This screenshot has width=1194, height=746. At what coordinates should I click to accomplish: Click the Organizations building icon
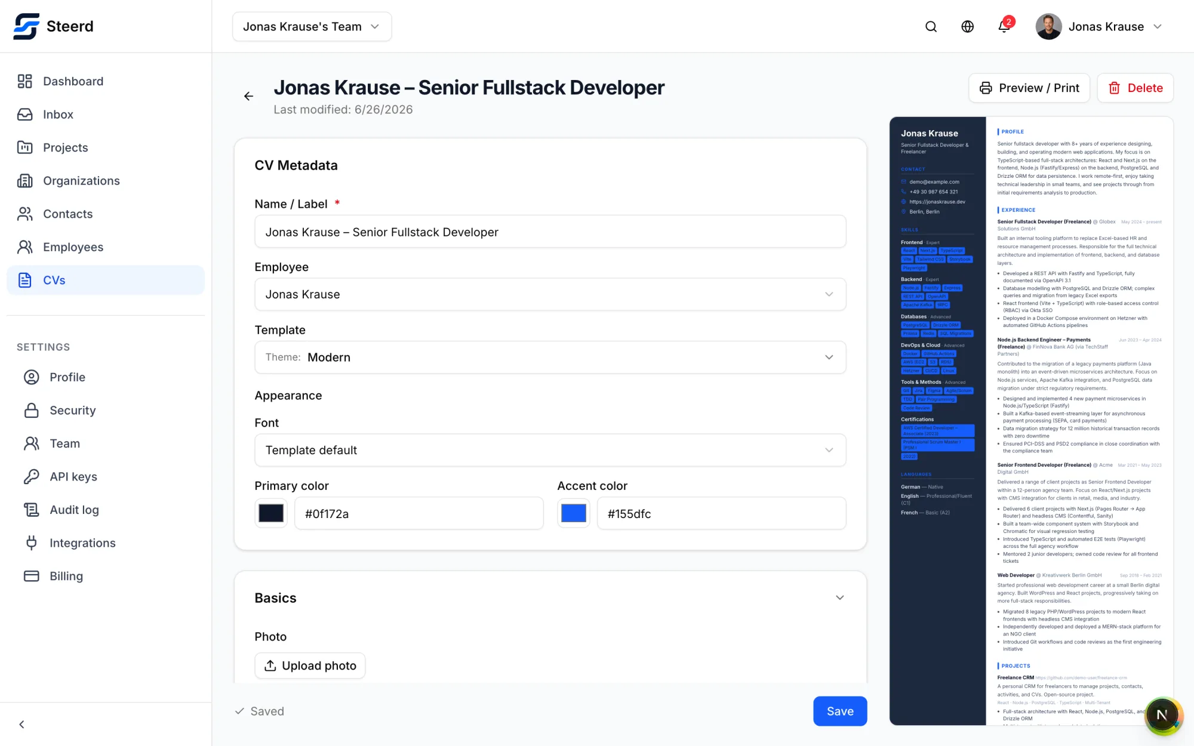(24, 181)
